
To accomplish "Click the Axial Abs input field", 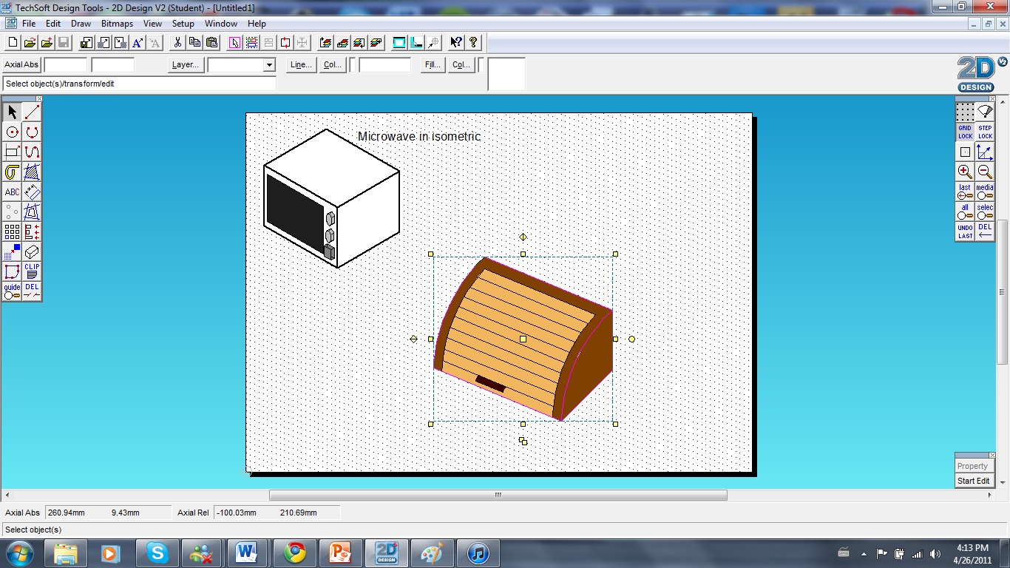I will 66,64.
